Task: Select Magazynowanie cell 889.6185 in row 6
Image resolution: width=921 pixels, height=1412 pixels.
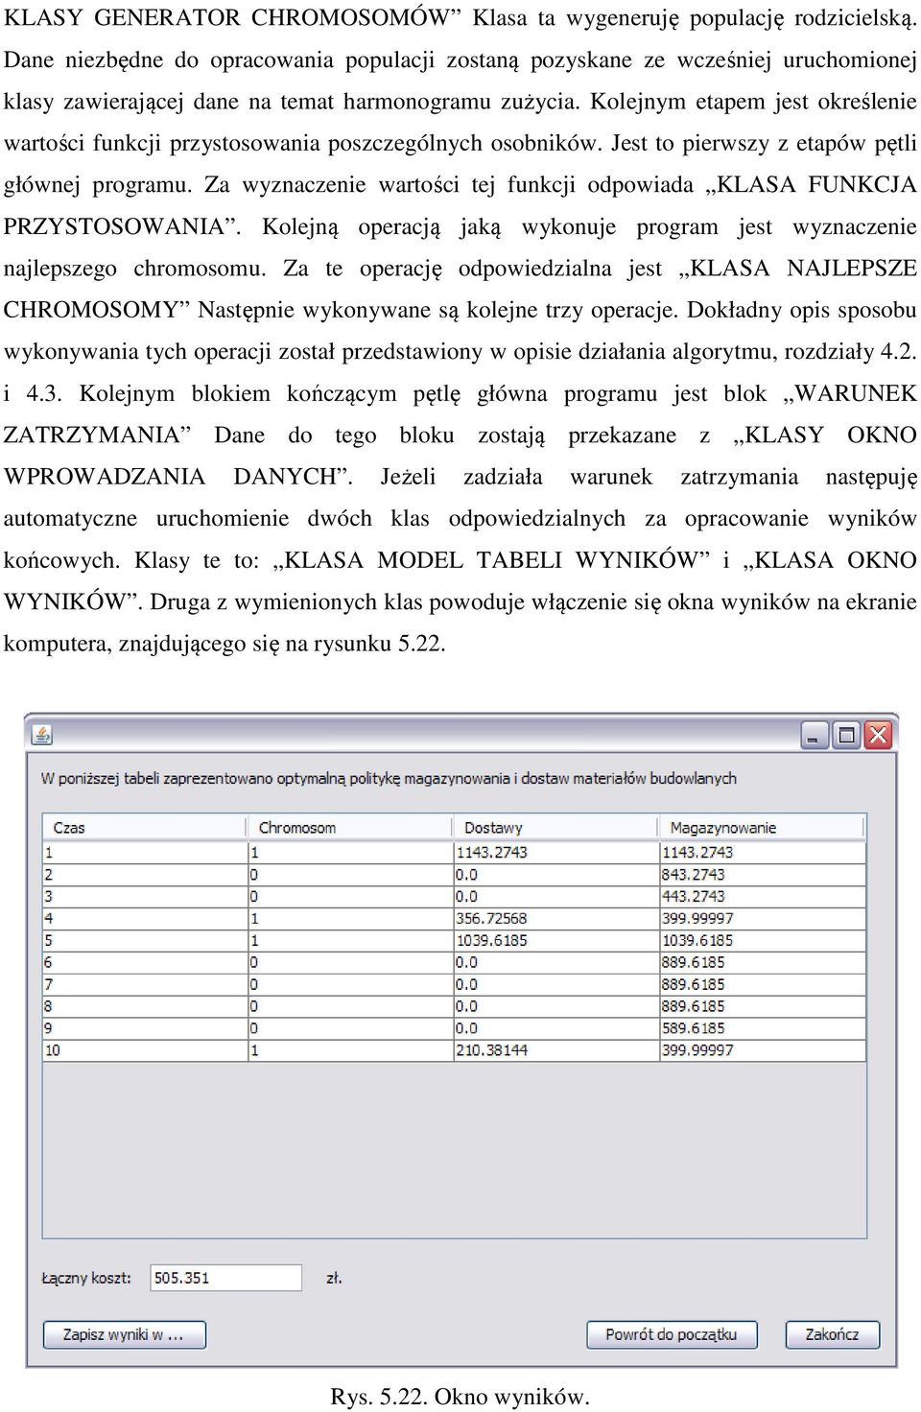Action: [763, 962]
